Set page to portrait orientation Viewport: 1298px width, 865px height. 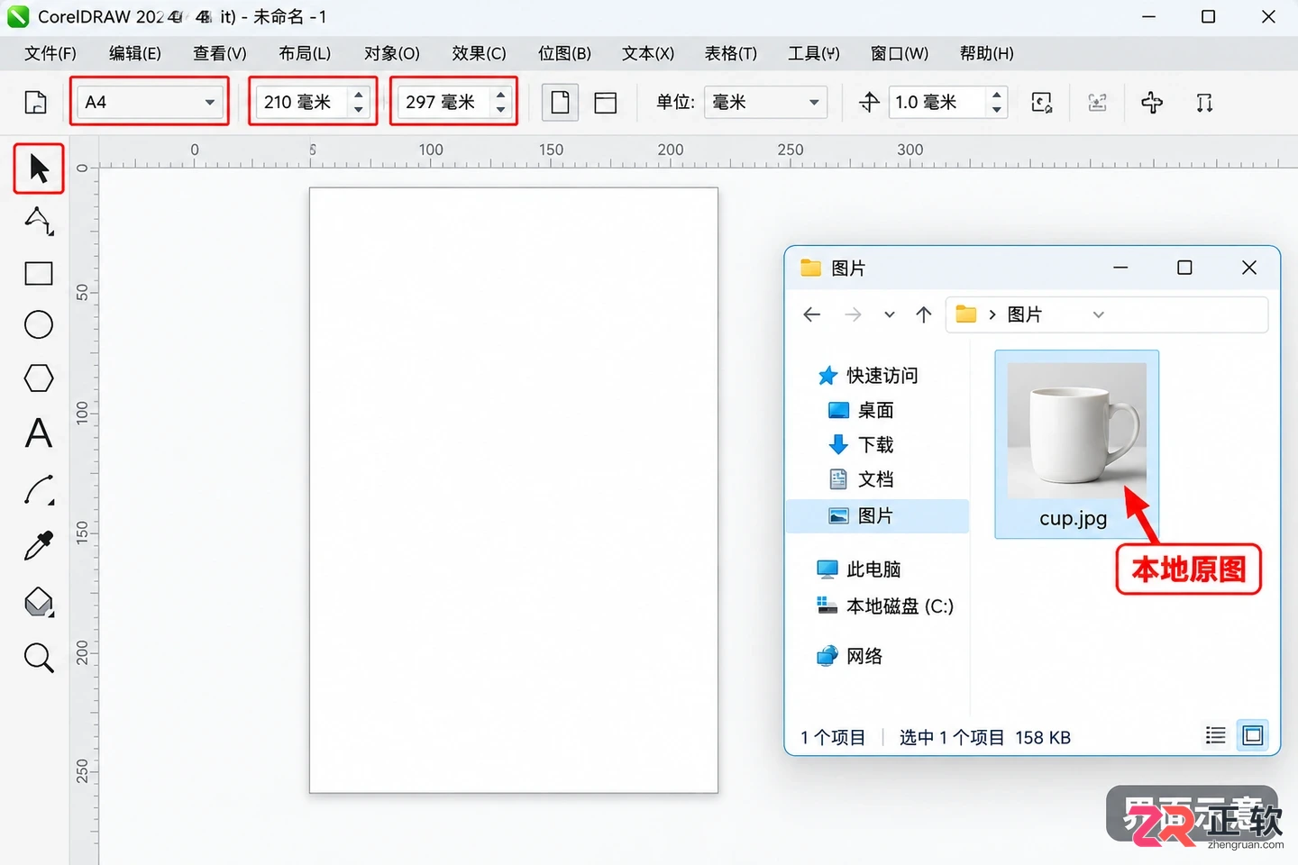pyautogui.click(x=560, y=102)
